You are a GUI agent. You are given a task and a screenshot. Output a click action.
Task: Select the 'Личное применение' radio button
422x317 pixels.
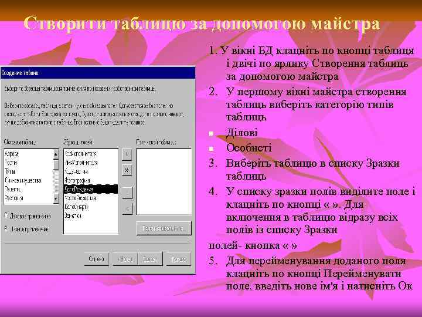6,229
